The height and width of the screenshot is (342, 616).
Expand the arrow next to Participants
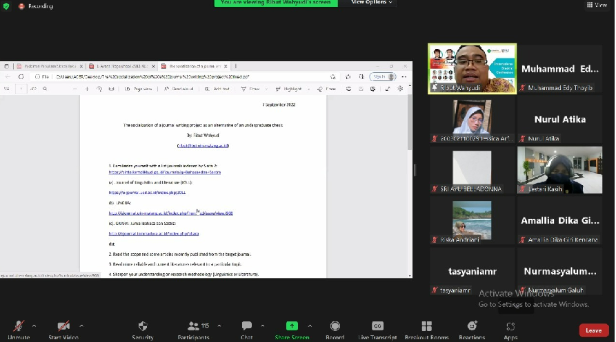tap(219, 325)
